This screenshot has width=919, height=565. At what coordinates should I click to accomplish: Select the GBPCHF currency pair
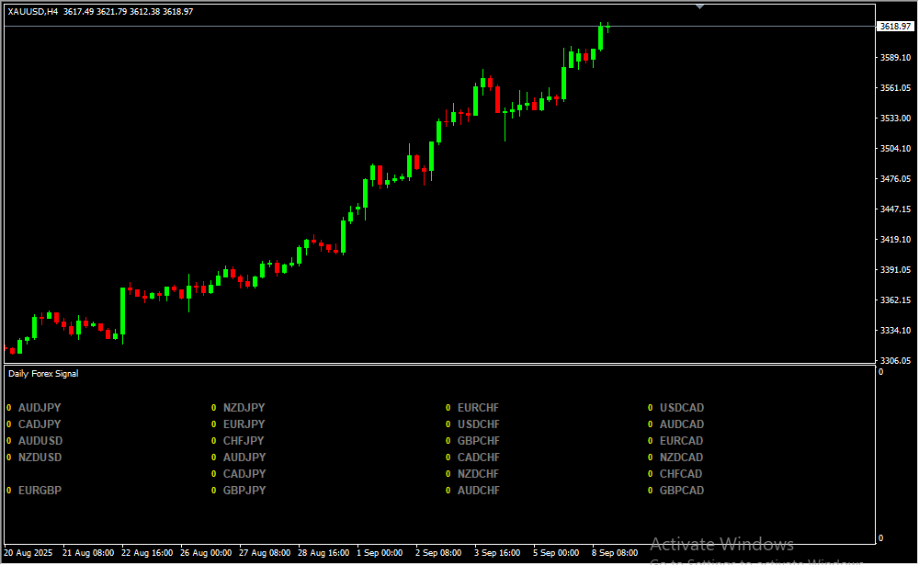(478, 441)
